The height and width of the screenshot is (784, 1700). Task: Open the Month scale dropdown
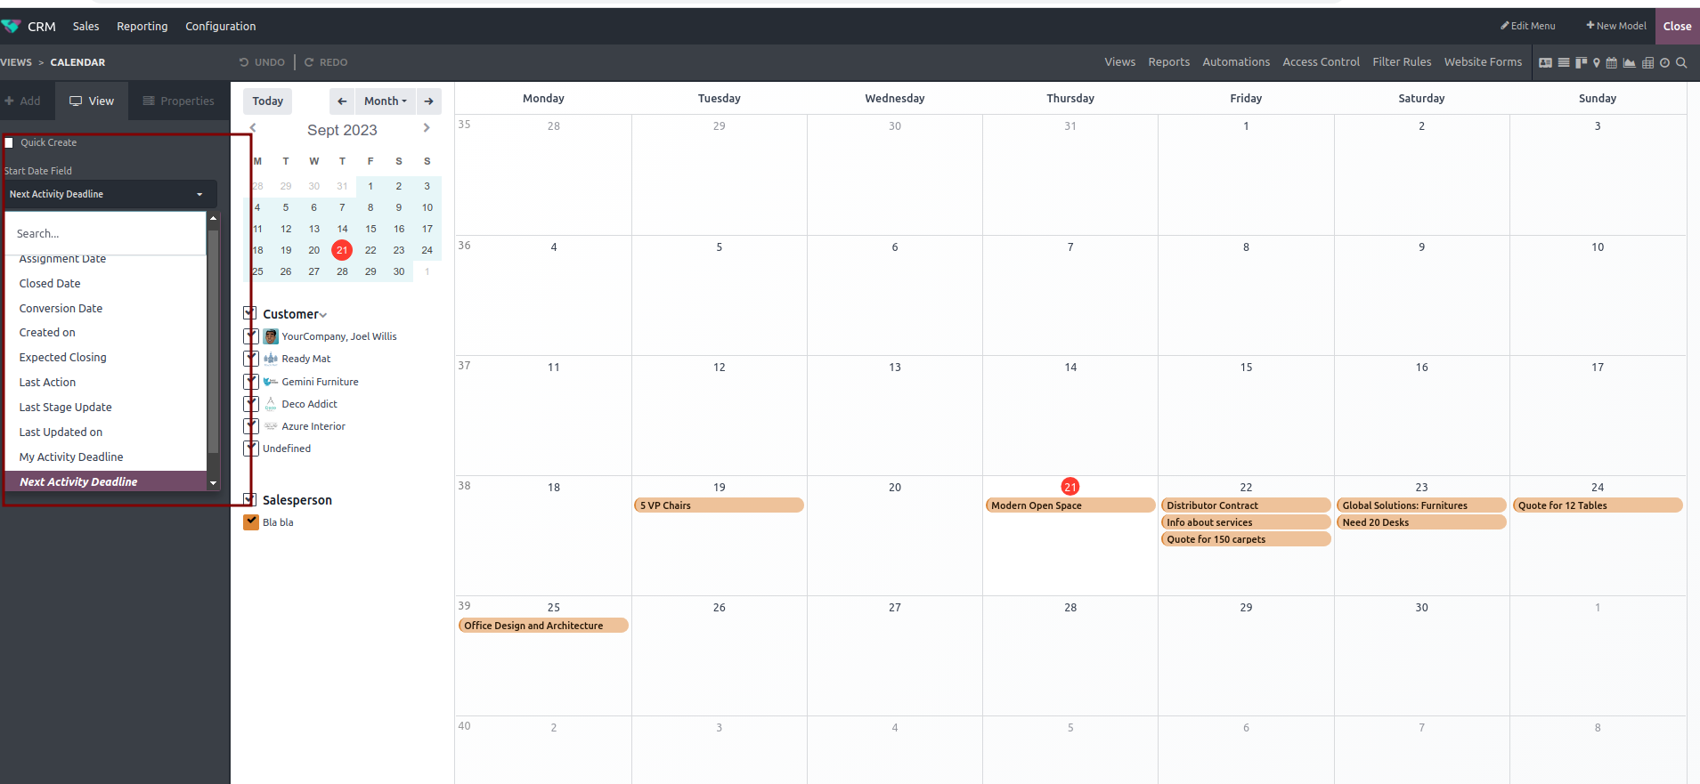(385, 101)
